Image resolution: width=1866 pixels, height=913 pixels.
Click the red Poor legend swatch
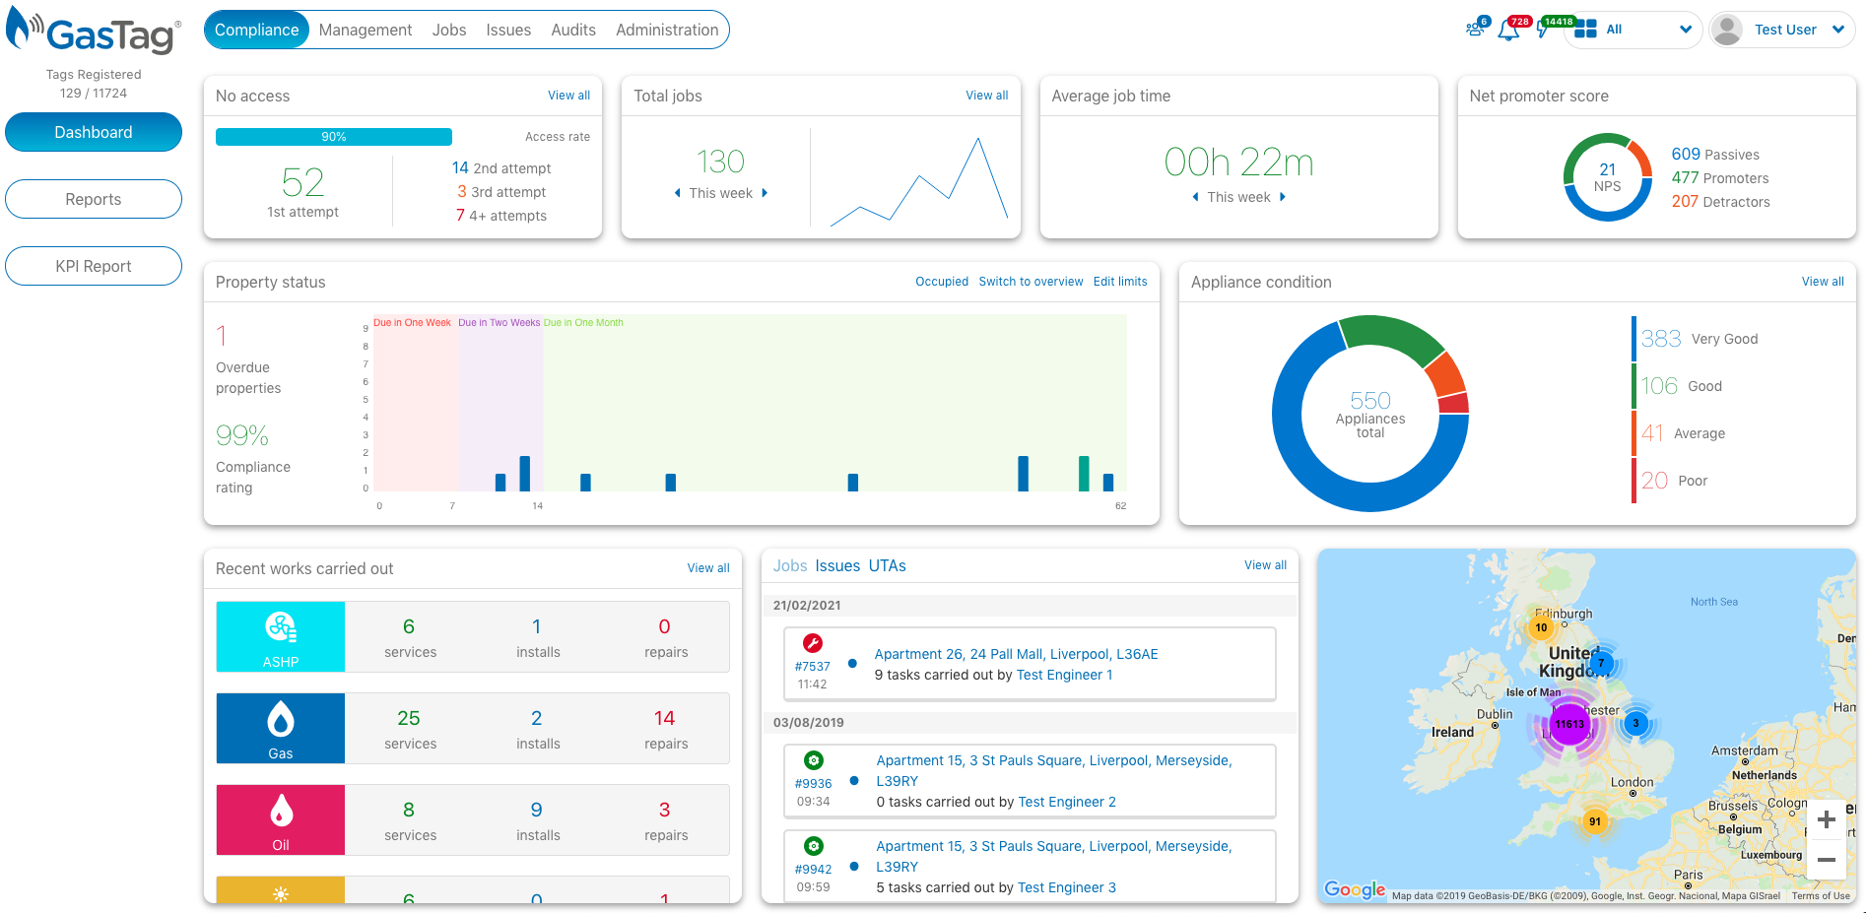coord(1633,481)
